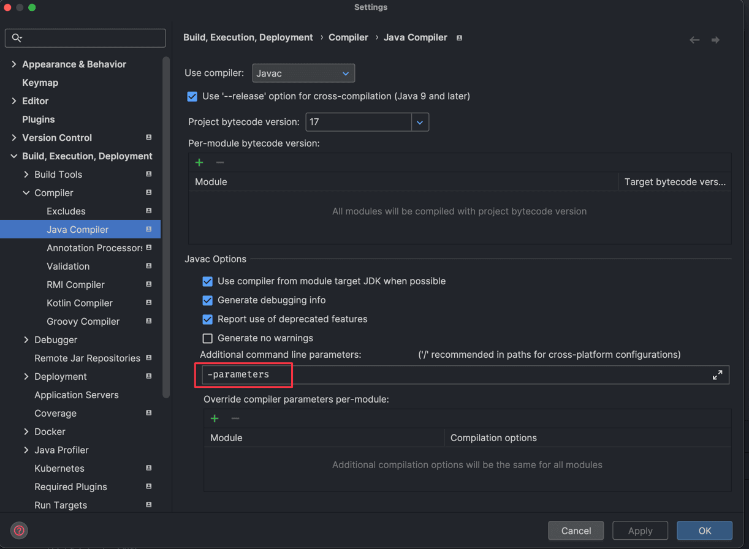Screen dimensions: 749x549
Task: Click the back navigation arrow
Action: click(694, 40)
